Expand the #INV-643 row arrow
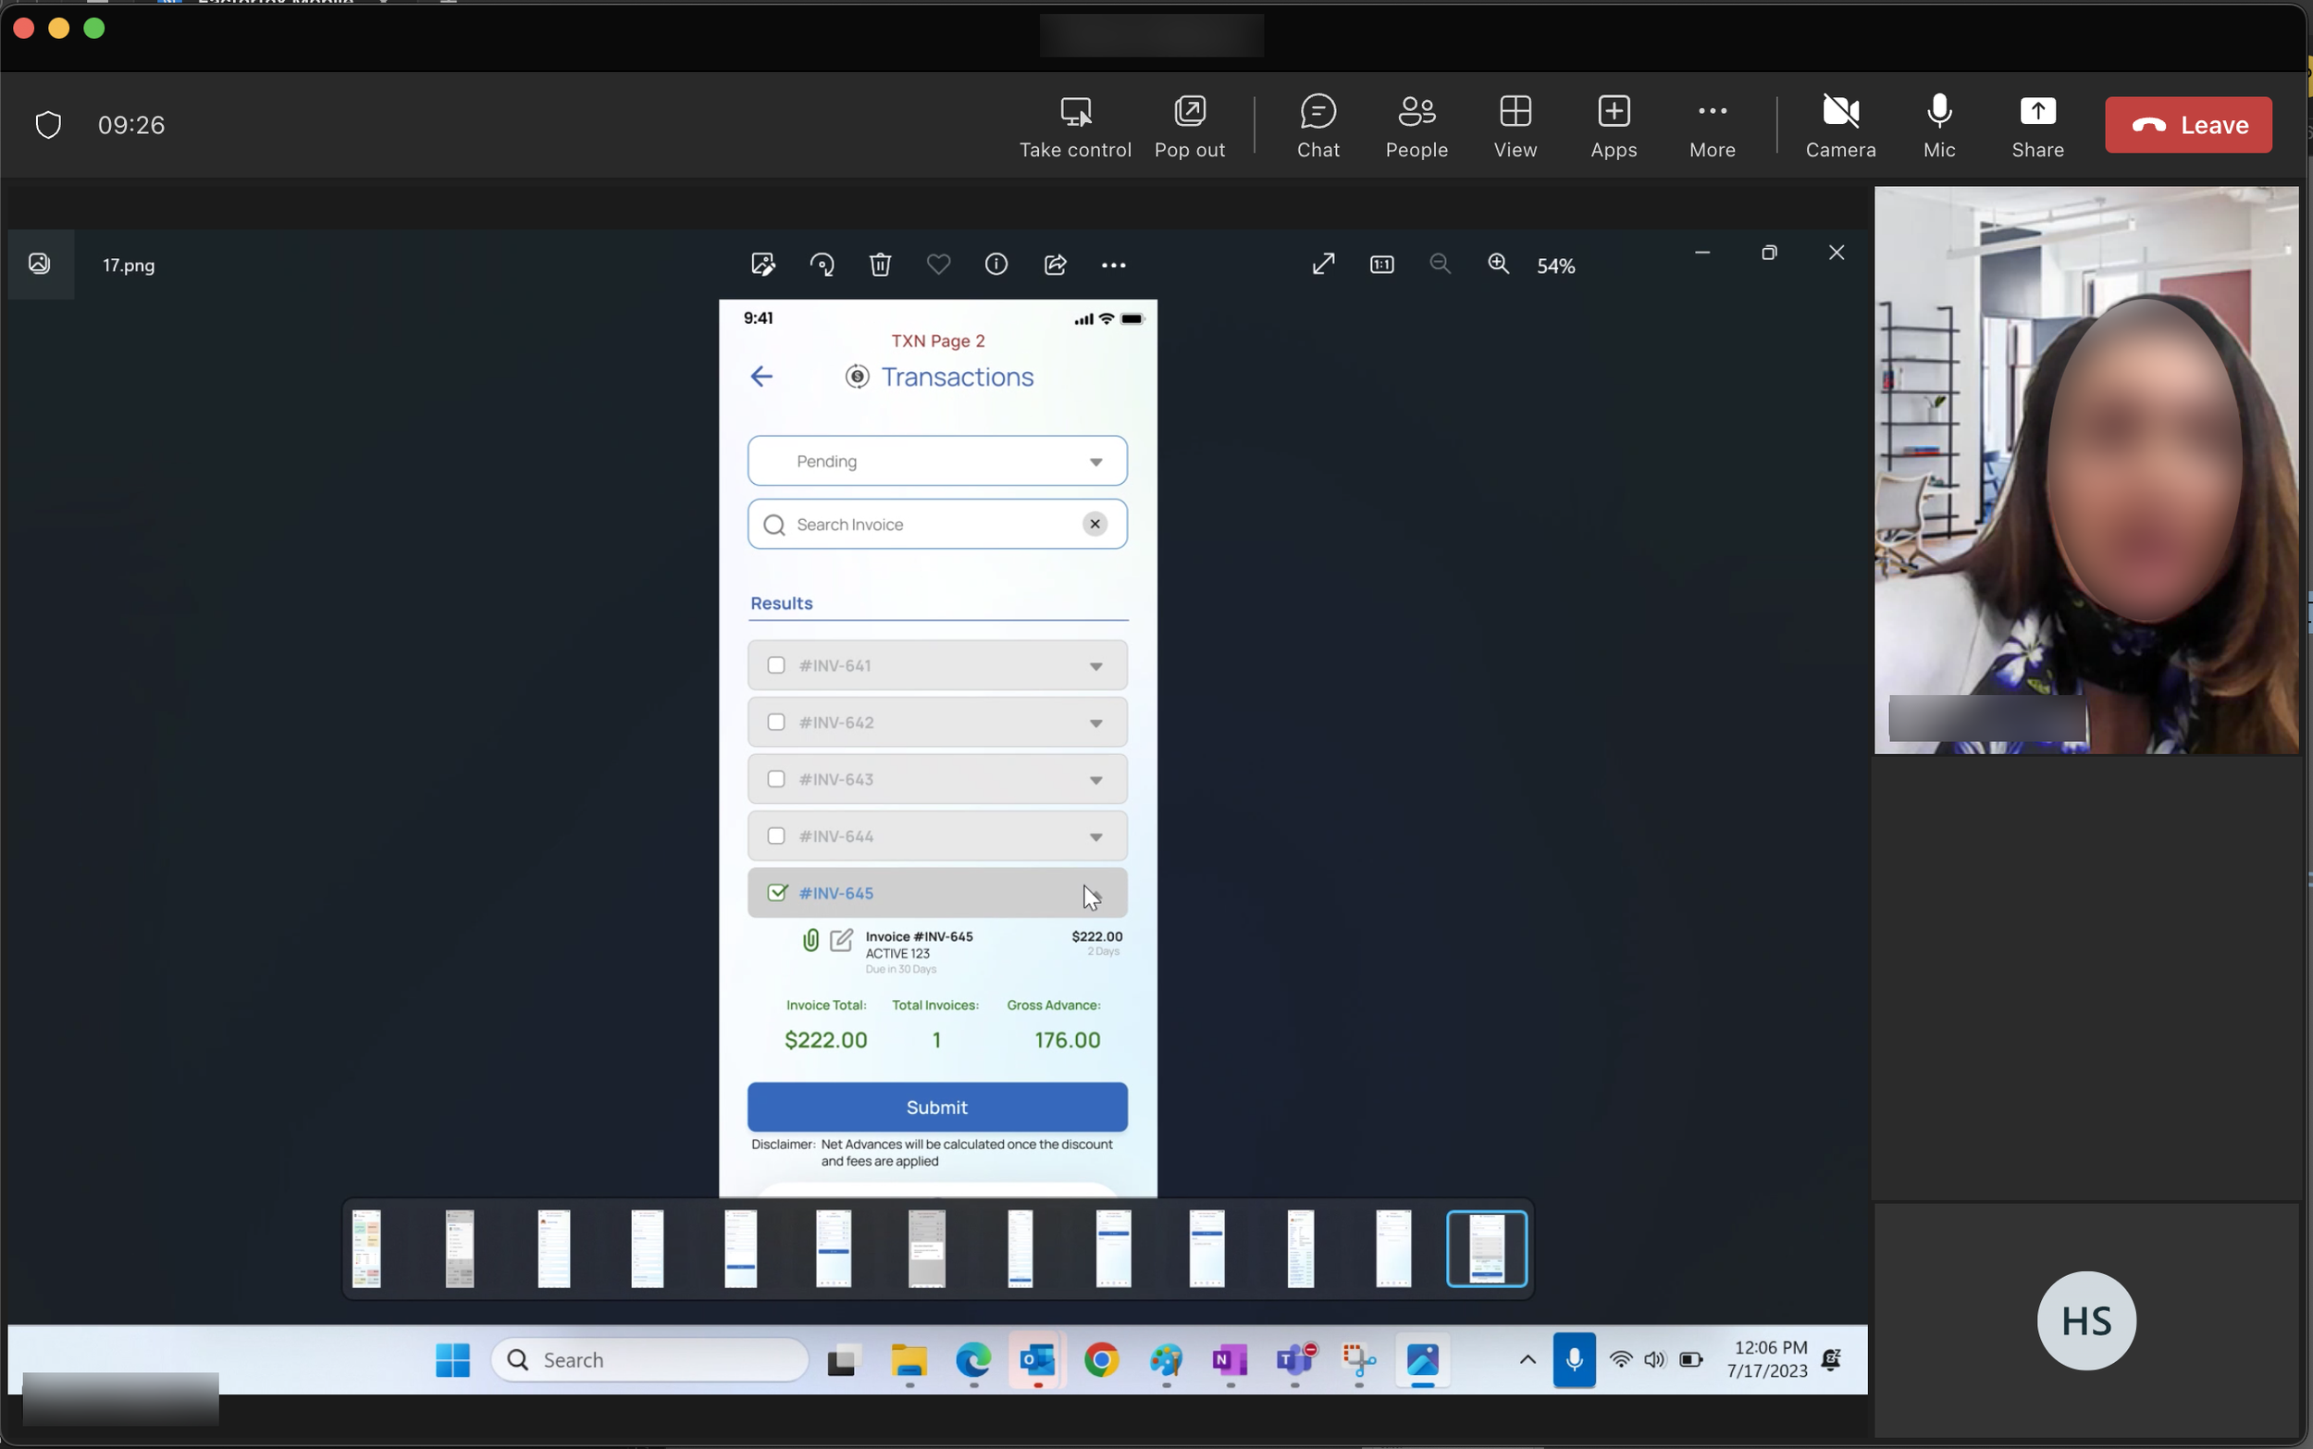2313x1449 pixels. [1095, 780]
